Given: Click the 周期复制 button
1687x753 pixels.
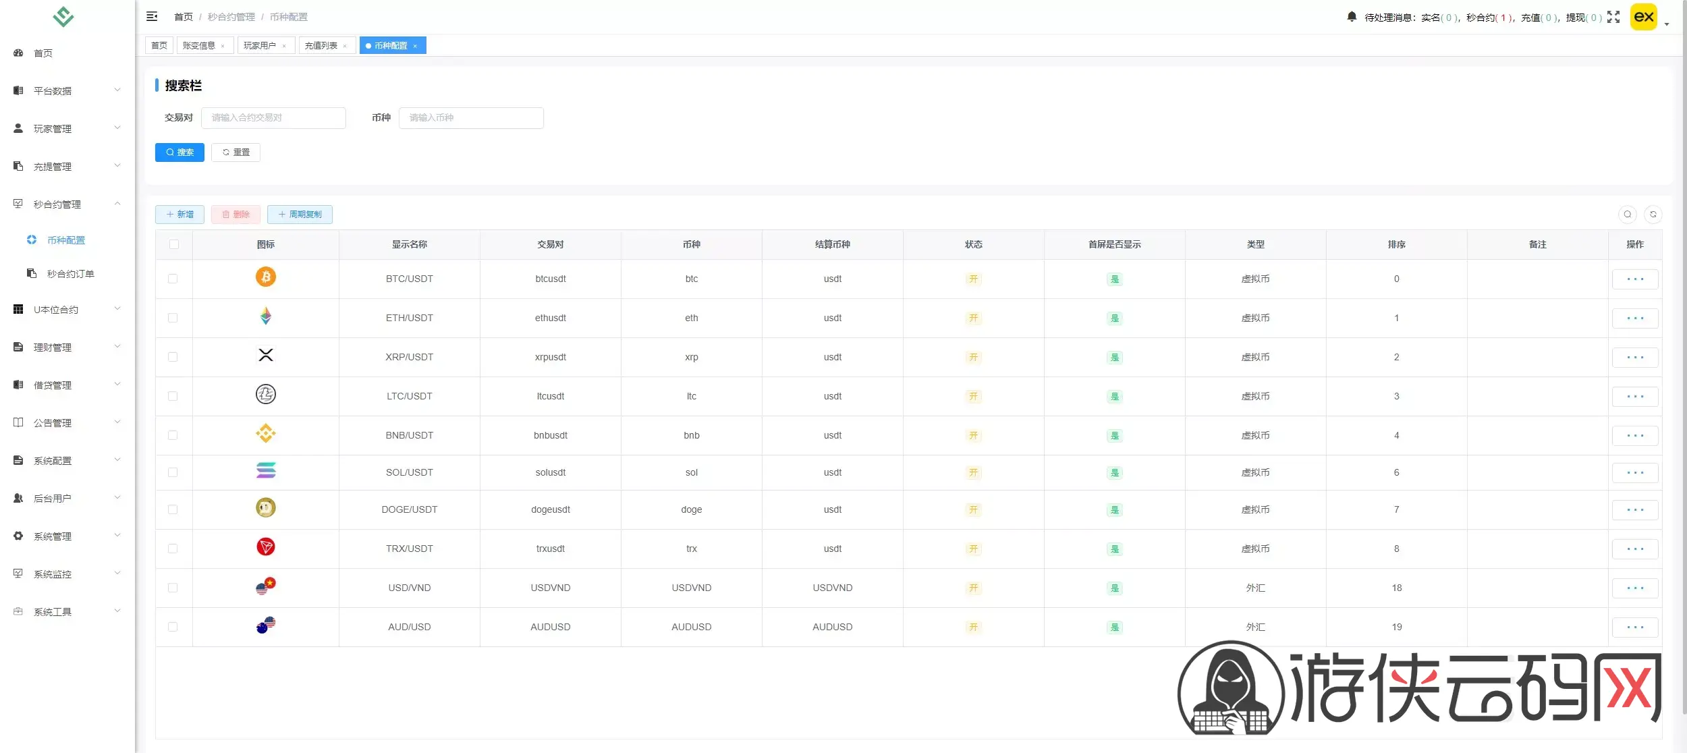Looking at the screenshot, I should pyautogui.click(x=300, y=215).
